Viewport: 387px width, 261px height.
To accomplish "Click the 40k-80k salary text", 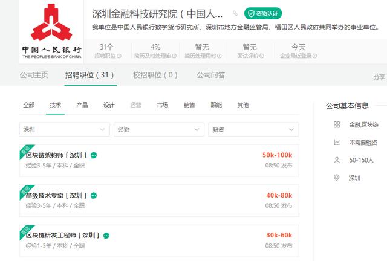I will coord(279,195).
